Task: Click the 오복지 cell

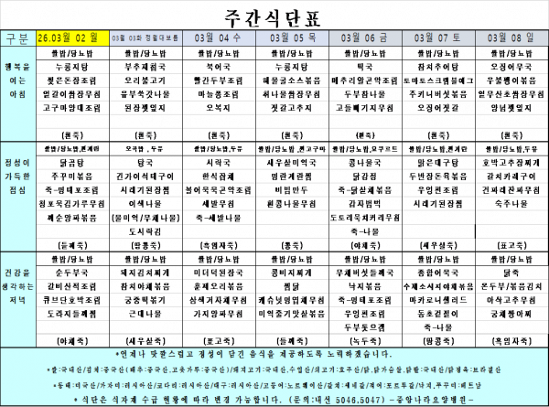Action: tap(218, 108)
